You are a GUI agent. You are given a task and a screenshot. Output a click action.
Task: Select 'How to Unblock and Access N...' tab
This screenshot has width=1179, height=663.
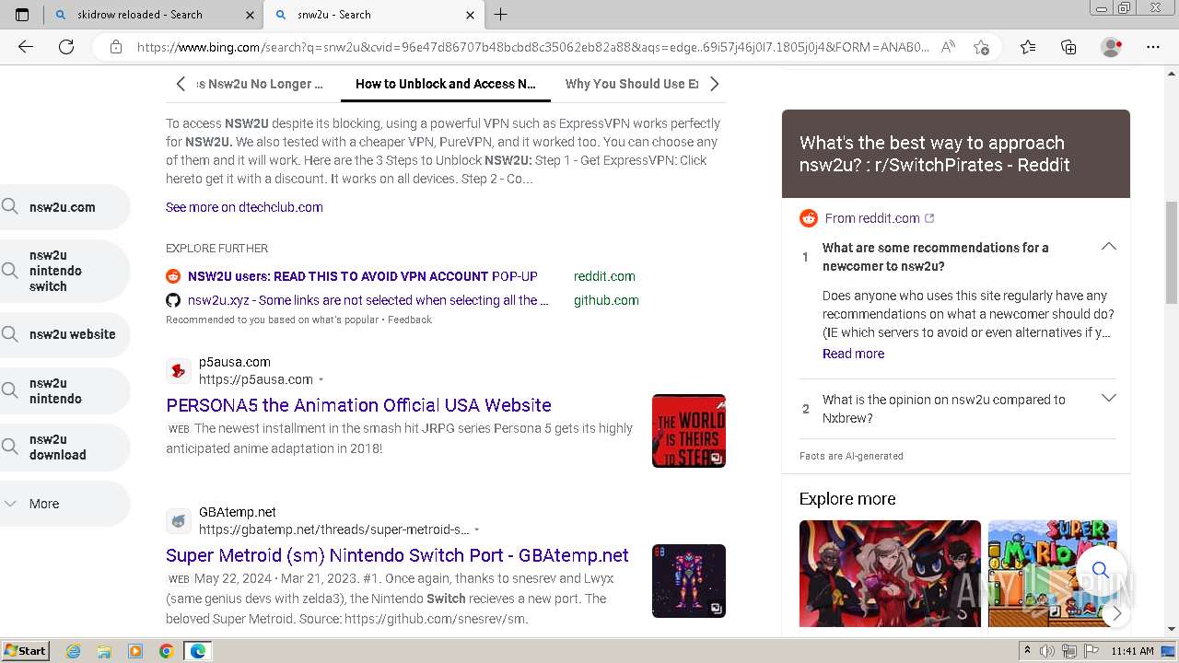point(446,84)
